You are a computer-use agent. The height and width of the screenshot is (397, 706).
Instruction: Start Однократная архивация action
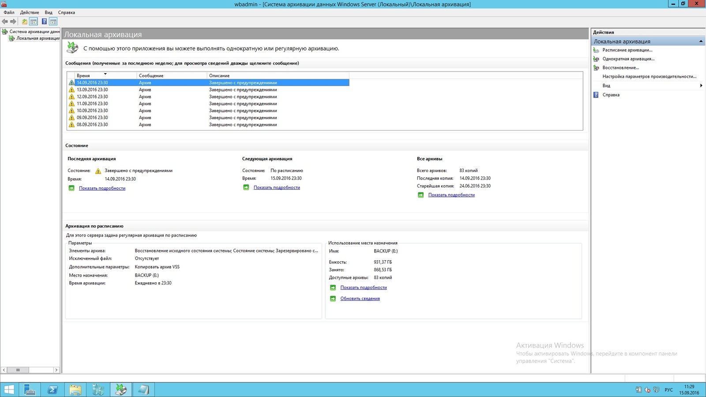628,59
